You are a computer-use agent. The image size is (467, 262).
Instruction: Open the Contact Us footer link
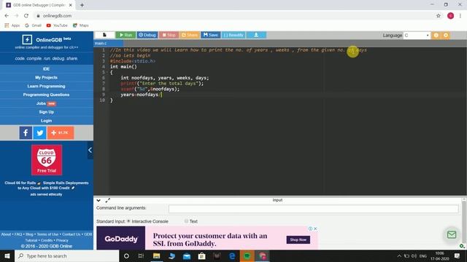coord(72,234)
